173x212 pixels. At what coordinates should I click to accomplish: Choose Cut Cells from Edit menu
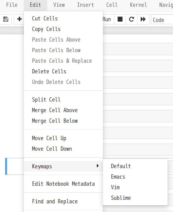(45, 18)
